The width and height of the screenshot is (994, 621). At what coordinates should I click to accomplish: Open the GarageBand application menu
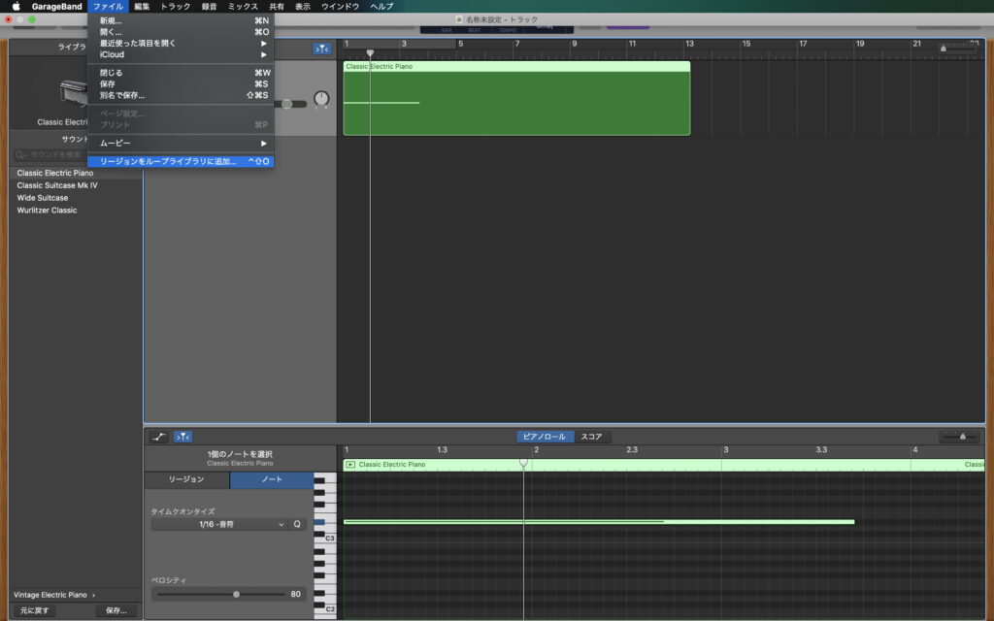coord(56,7)
